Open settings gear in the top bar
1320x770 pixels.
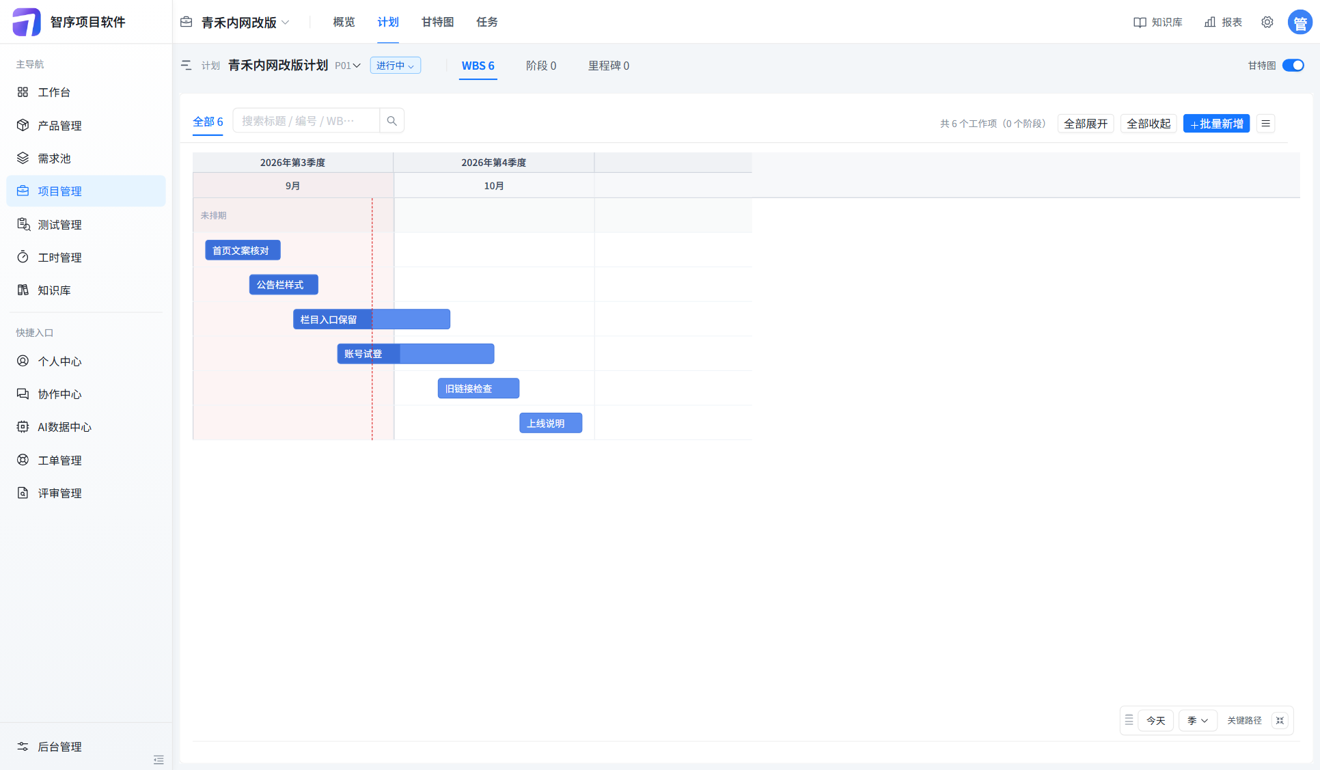click(1267, 22)
